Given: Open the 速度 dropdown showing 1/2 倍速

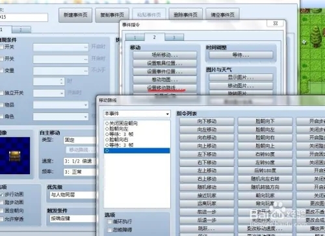Looking at the screenshot, I should [80, 161].
